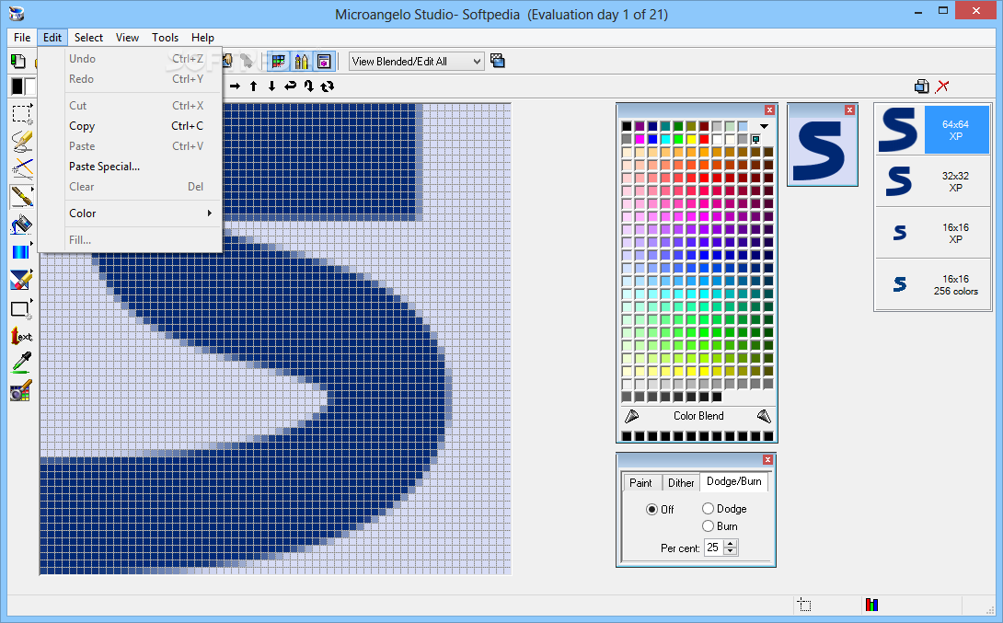
Task: Select the freehand pencil tool
Action: pos(22,142)
